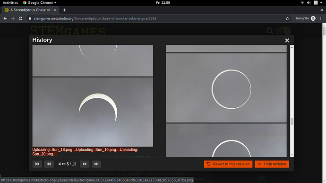Click the volume icon in top bar
The width and height of the screenshot is (326, 183).
(x=309, y=3)
